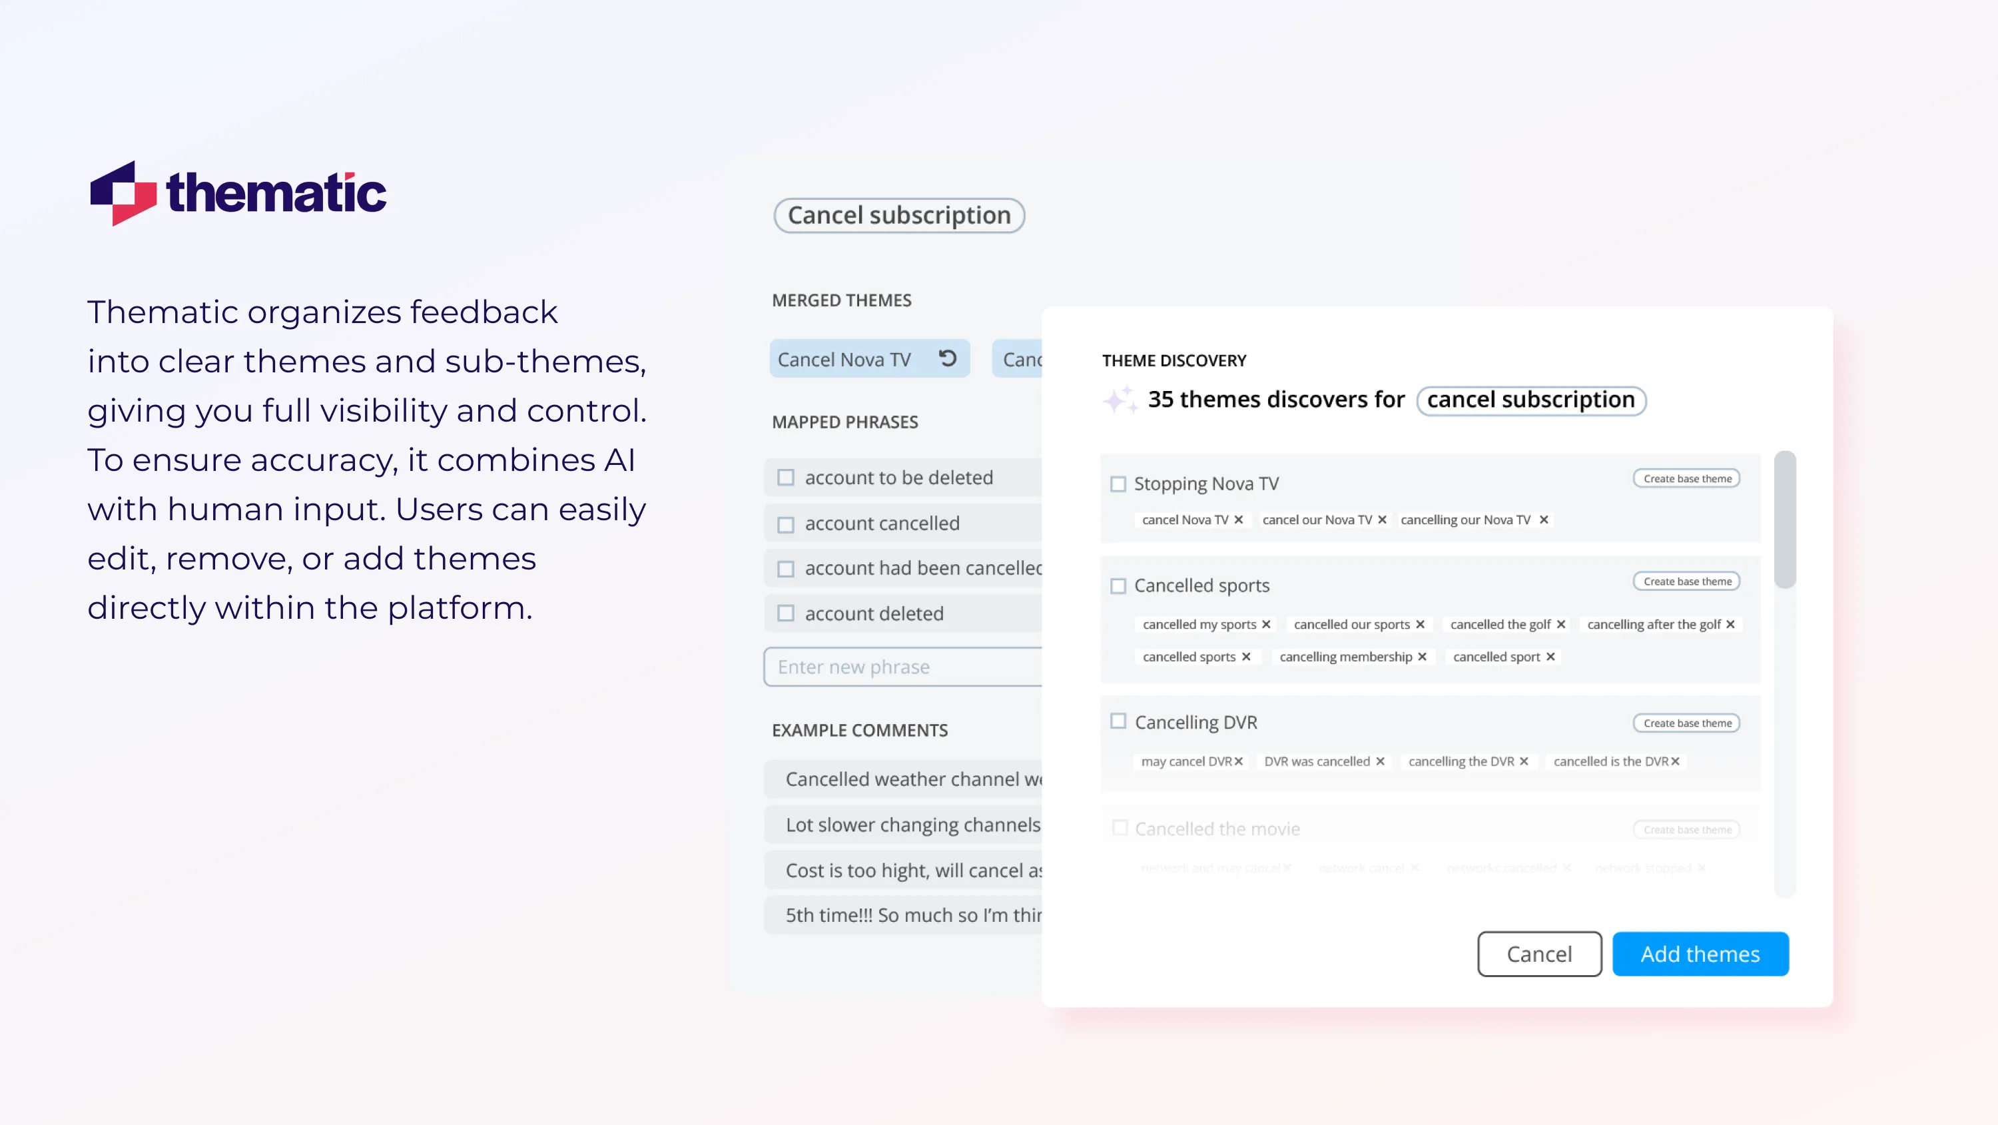
Task: Click the undo icon on Cancel Nova TV
Action: click(x=947, y=358)
